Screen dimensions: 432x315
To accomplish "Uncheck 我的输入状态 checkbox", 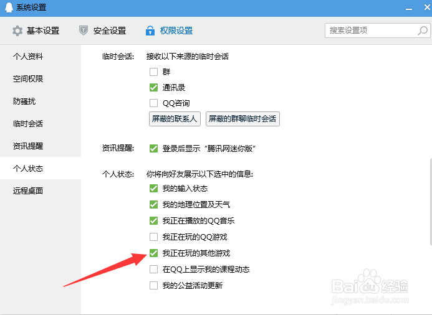I will 153,189.
